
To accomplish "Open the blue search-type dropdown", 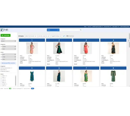I will pyautogui.click(x=53, y=30).
